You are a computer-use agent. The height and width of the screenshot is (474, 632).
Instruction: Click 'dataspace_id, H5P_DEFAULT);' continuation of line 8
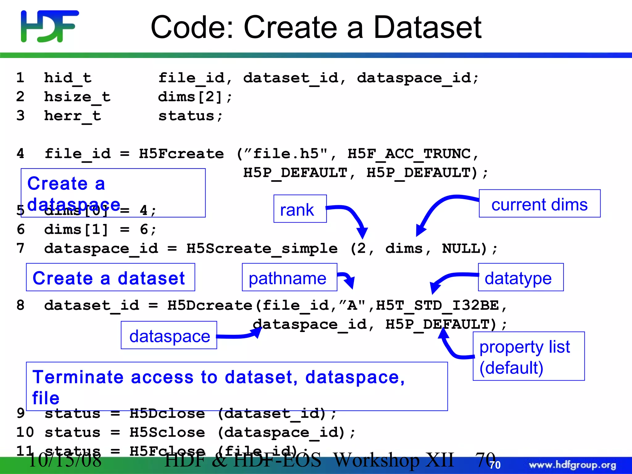[x=380, y=325]
